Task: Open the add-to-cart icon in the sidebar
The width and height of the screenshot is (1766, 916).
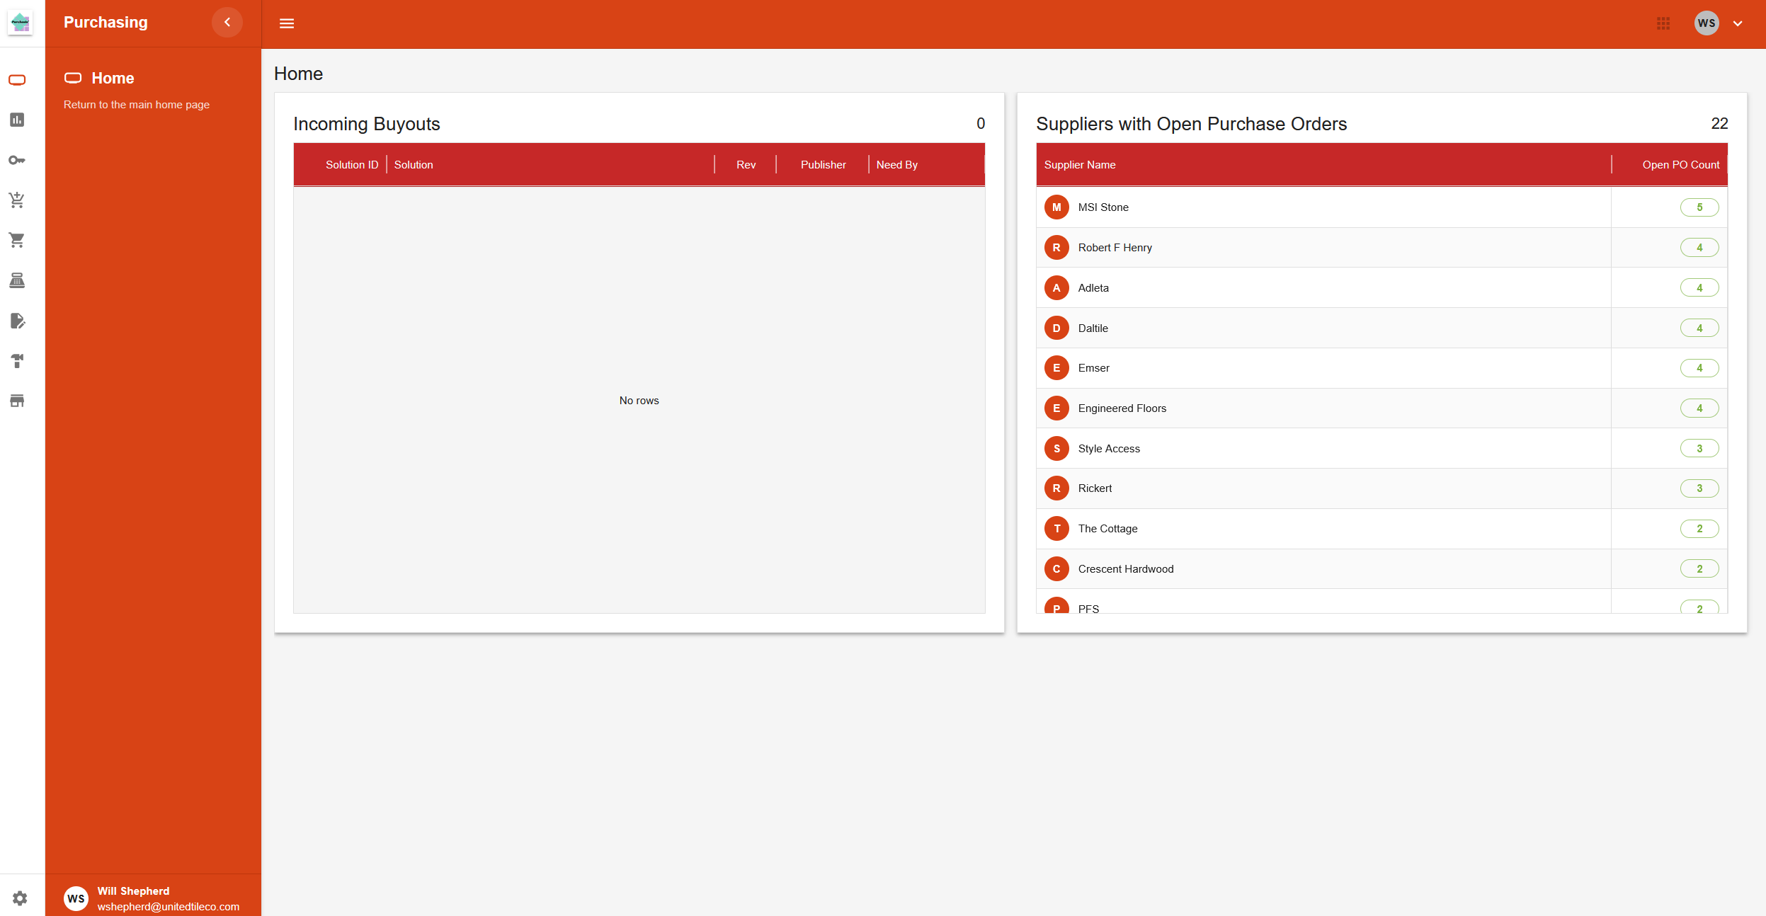Action: [16, 200]
